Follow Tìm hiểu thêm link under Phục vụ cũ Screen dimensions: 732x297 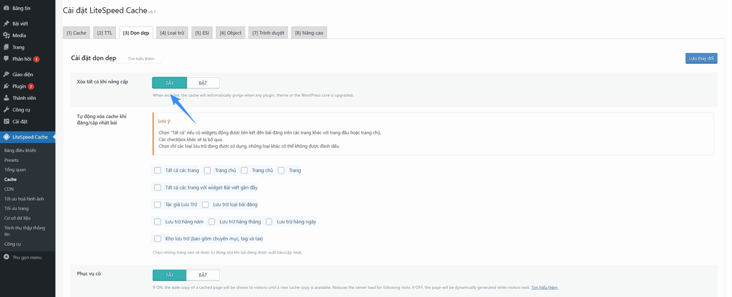544,287
